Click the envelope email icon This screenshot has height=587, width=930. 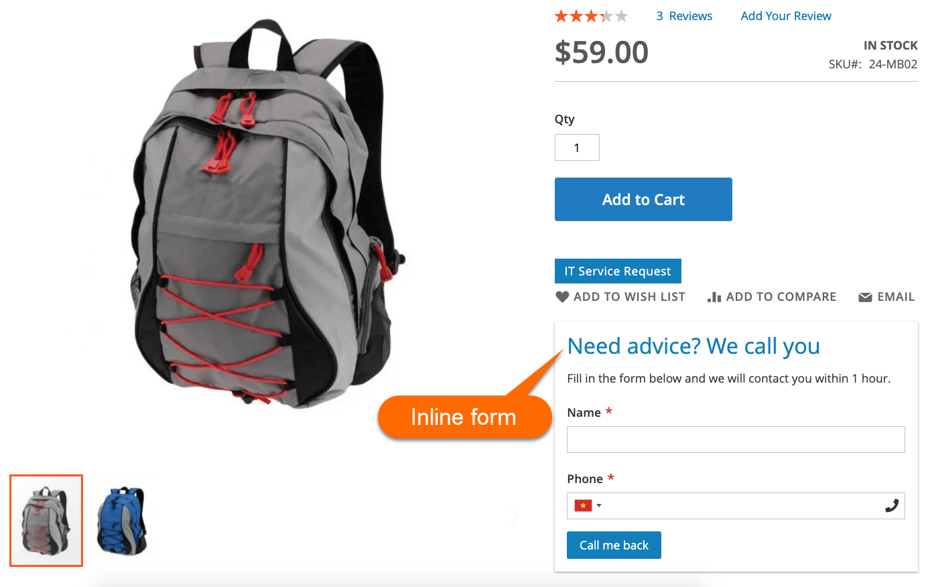pyautogui.click(x=865, y=297)
